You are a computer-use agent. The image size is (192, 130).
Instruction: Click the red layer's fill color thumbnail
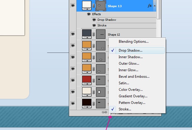pos(87,80)
